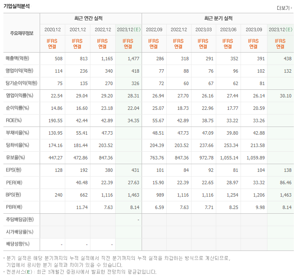Click the 2021.12 annual column header
Image resolution: width=296 pixels, height=277 pixels.
click(x=78, y=29)
